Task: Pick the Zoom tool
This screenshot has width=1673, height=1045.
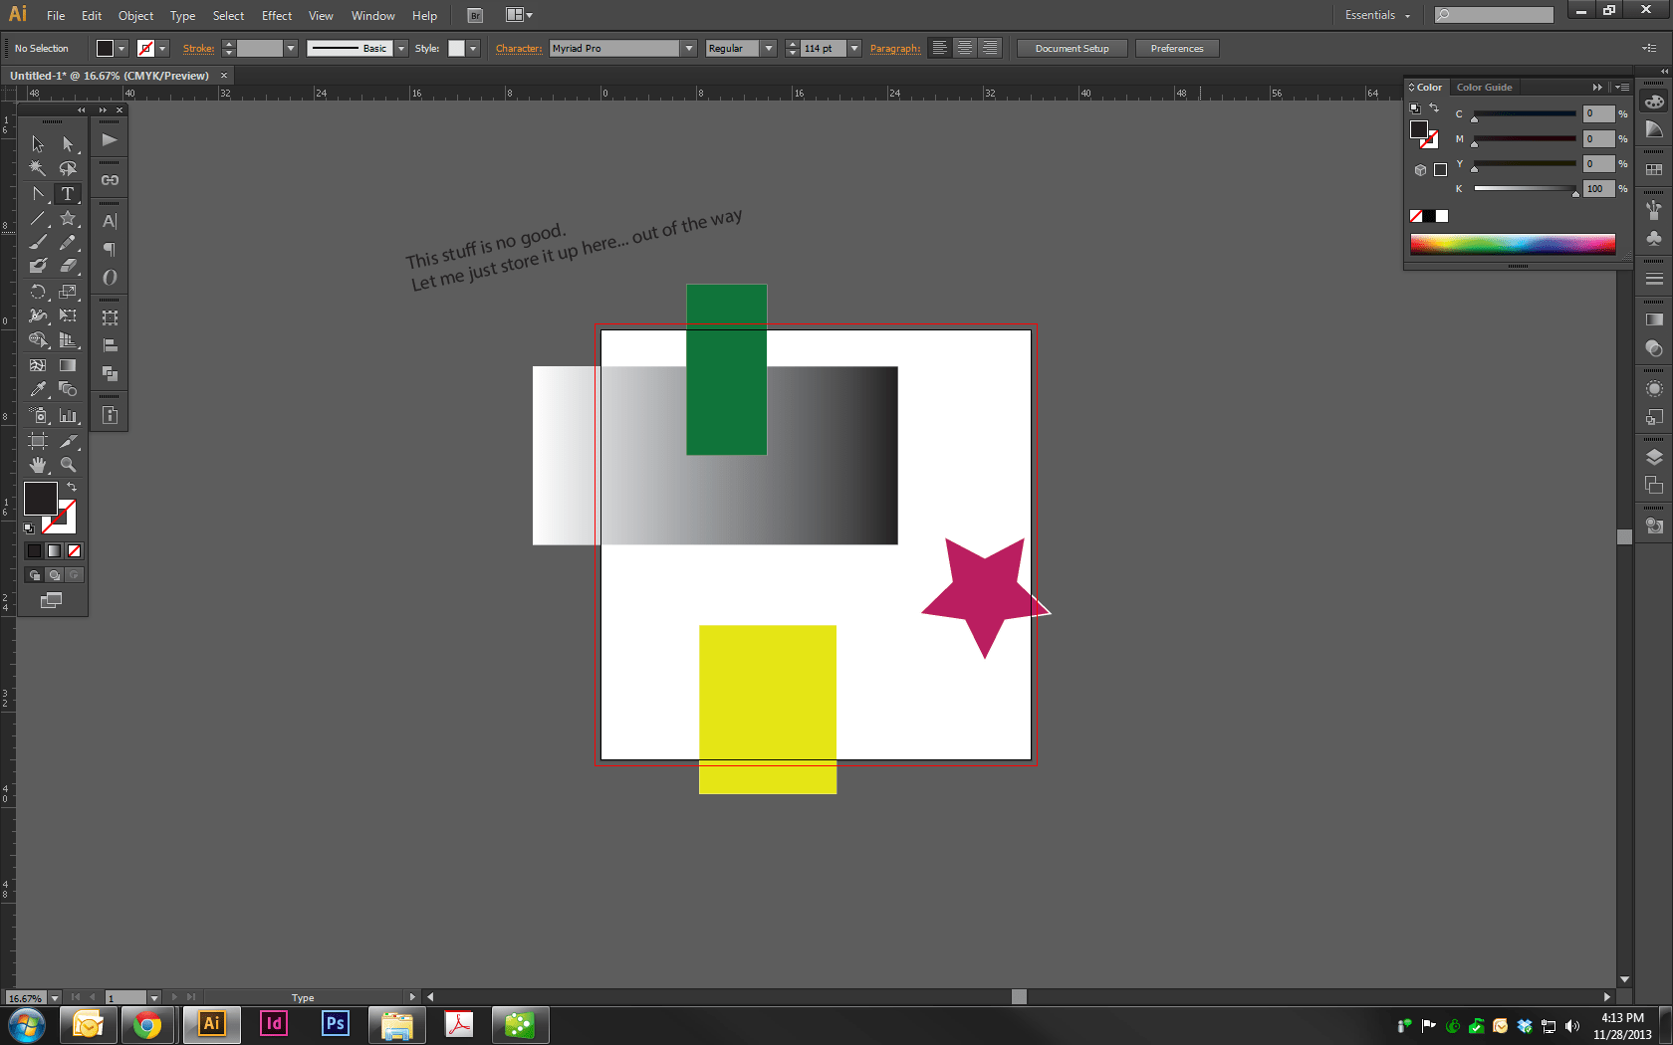Action: (68, 464)
